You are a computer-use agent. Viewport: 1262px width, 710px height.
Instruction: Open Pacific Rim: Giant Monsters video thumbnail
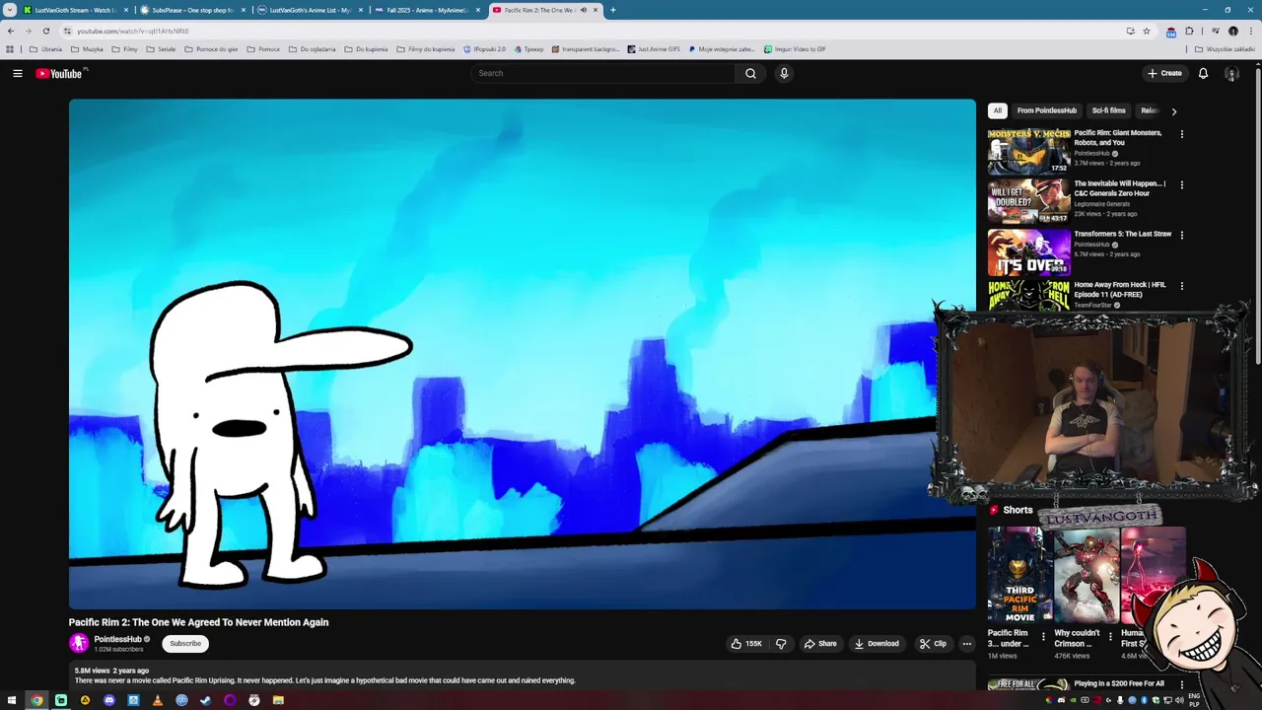click(1029, 150)
